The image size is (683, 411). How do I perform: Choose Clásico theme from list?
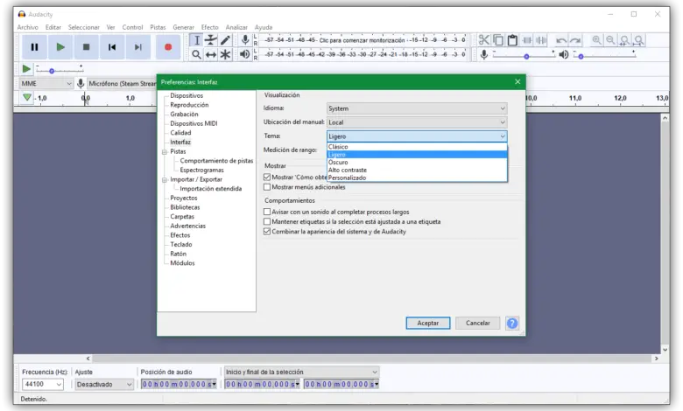tap(417, 147)
